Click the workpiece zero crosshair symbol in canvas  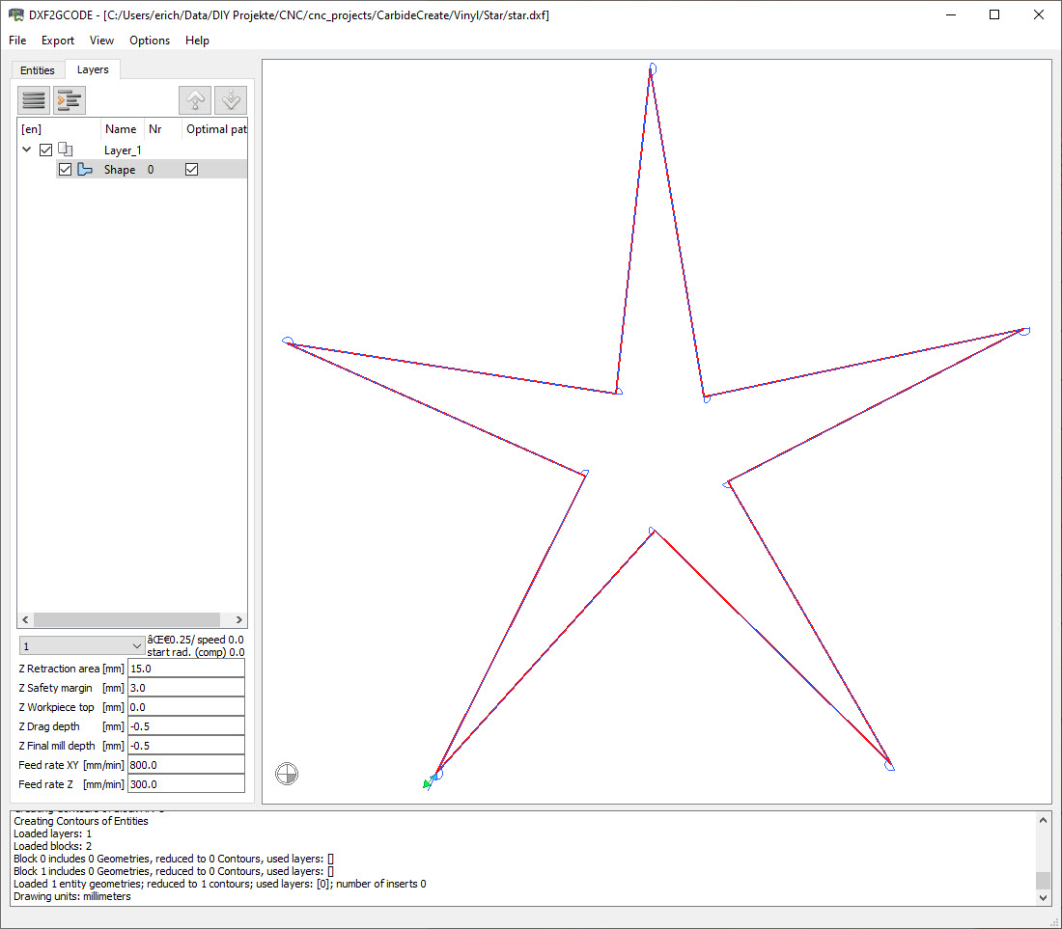coord(287,773)
